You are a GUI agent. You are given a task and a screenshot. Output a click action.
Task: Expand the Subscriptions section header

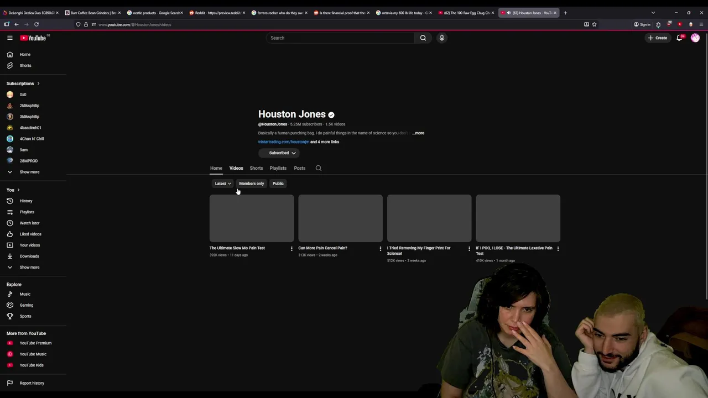23,83
